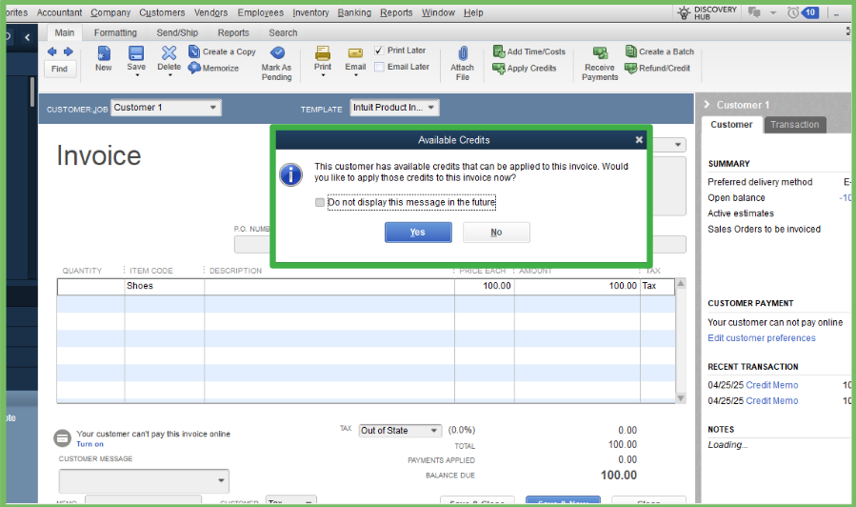The height and width of the screenshot is (507, 856).
Task: Click the Mark As Pending icon
Action: (x=277, y=53)
